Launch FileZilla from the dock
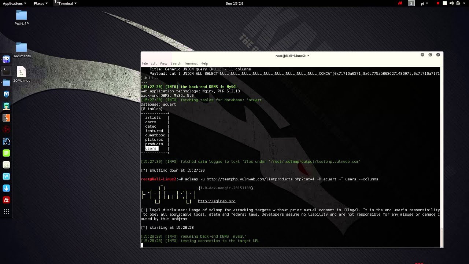469x264 pixels. tap(6, 200)
